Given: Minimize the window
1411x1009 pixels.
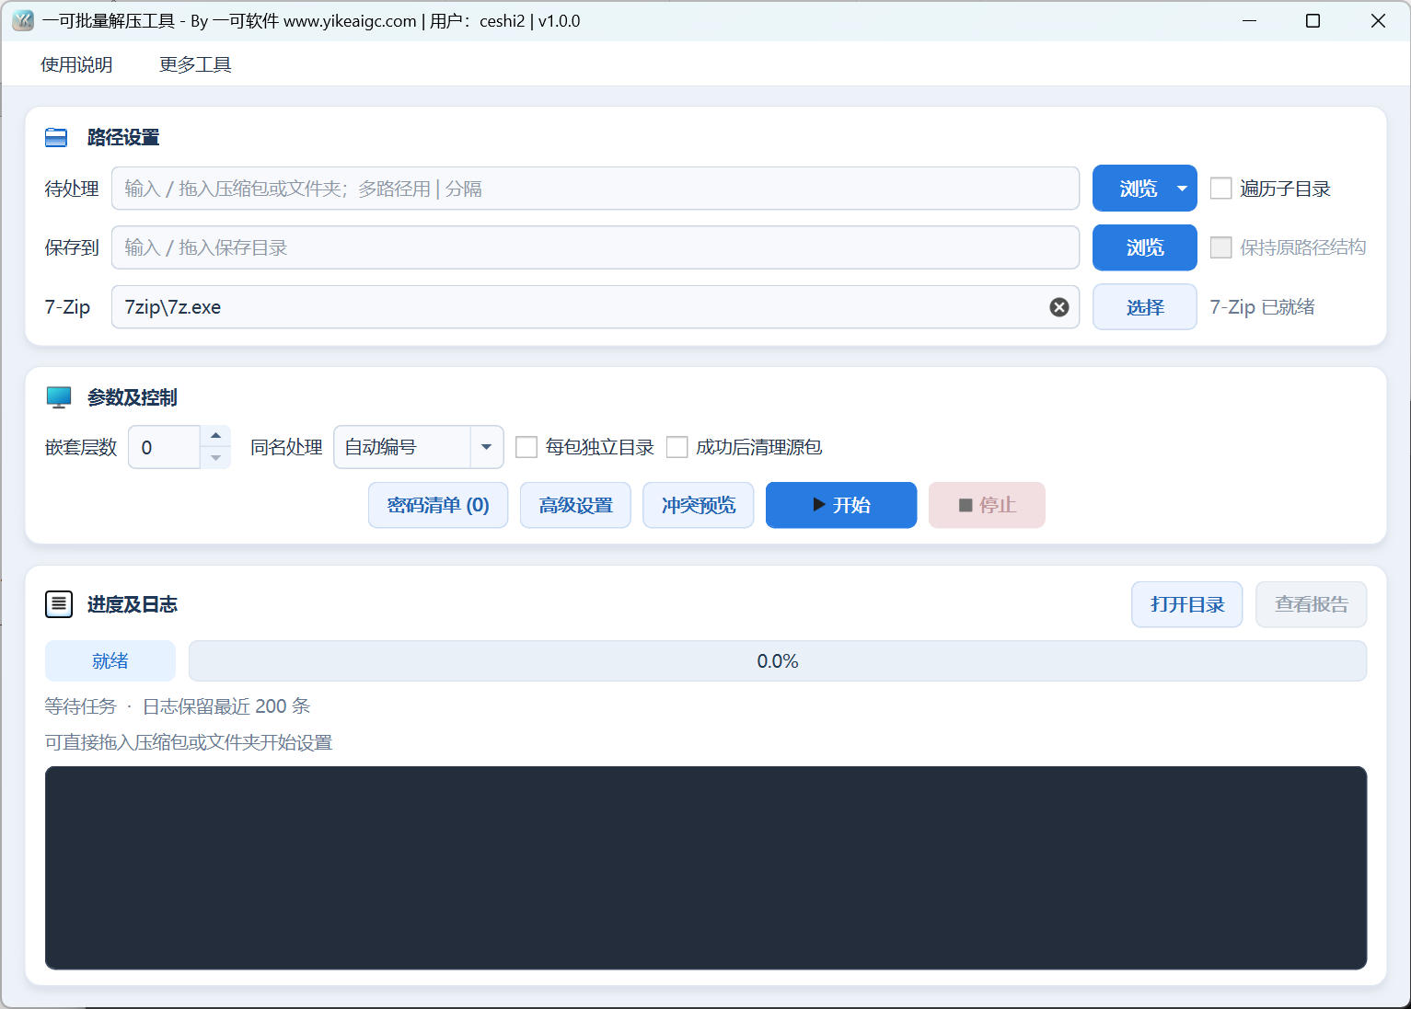Looking at the screenshot, I should [1249, 20].
